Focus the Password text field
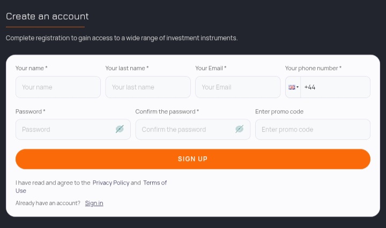The image size is (386, 228). [x=64, y=130]
